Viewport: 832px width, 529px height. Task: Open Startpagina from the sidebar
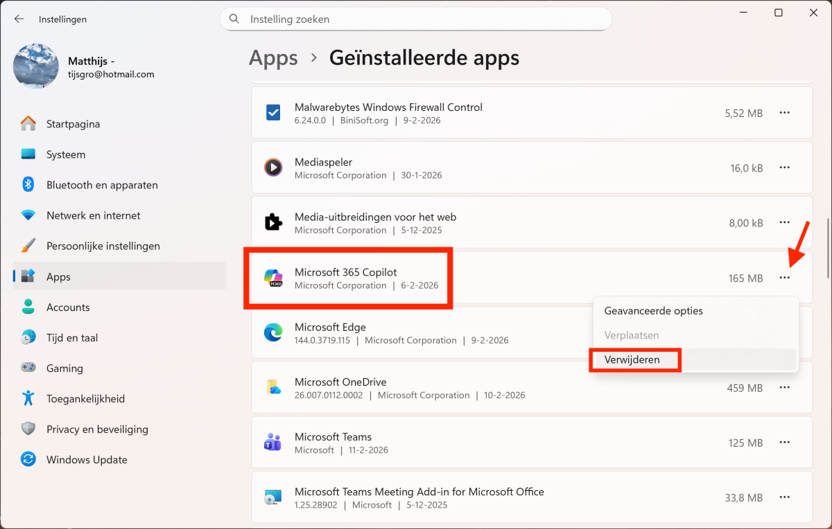coord(73,124)
